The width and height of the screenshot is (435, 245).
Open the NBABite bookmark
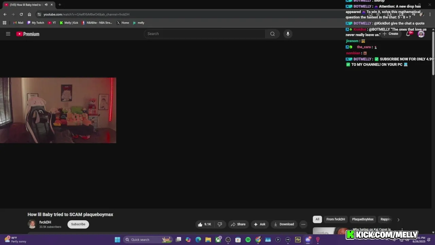97,23
